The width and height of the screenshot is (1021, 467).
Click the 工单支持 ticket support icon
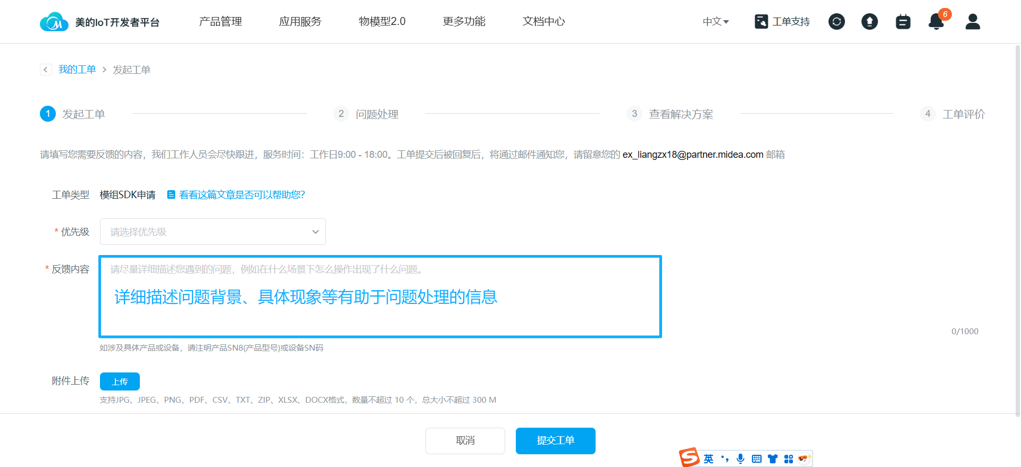tap(761, 22)
